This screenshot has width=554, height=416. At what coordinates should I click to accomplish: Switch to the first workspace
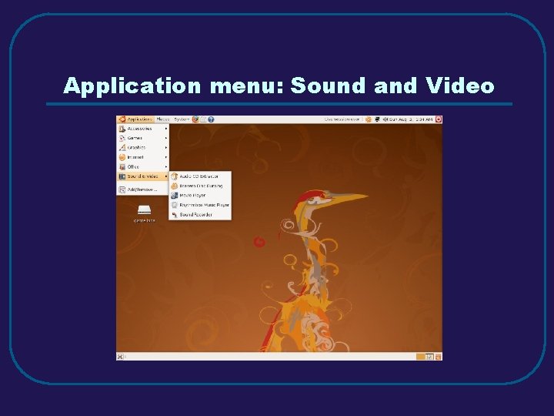pyautogui.click(x=420, y=357)
